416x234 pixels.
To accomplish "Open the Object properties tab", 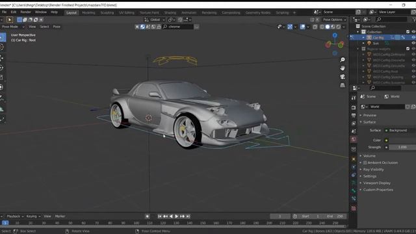I will (x=354, y=159).
